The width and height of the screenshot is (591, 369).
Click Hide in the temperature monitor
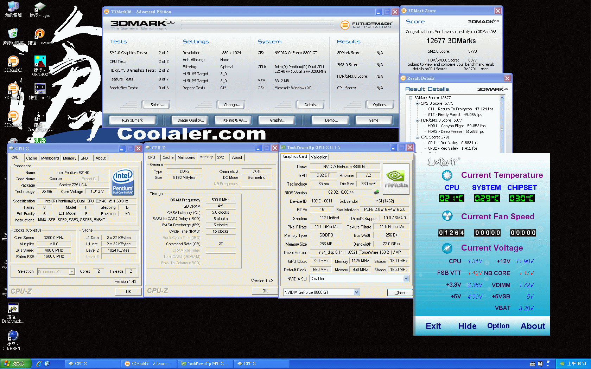pos(467,326)
